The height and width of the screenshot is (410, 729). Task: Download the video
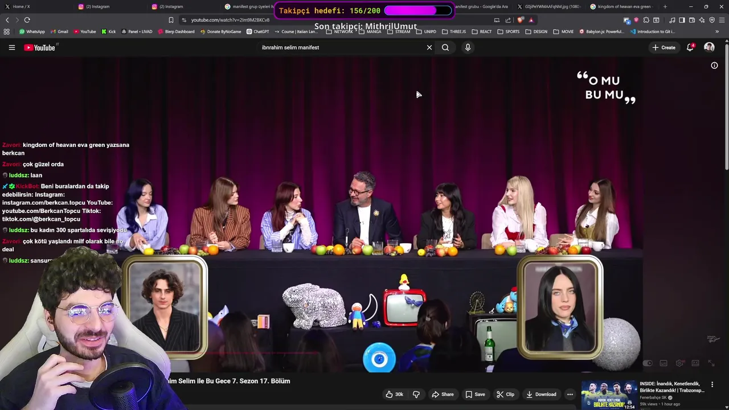541,394
